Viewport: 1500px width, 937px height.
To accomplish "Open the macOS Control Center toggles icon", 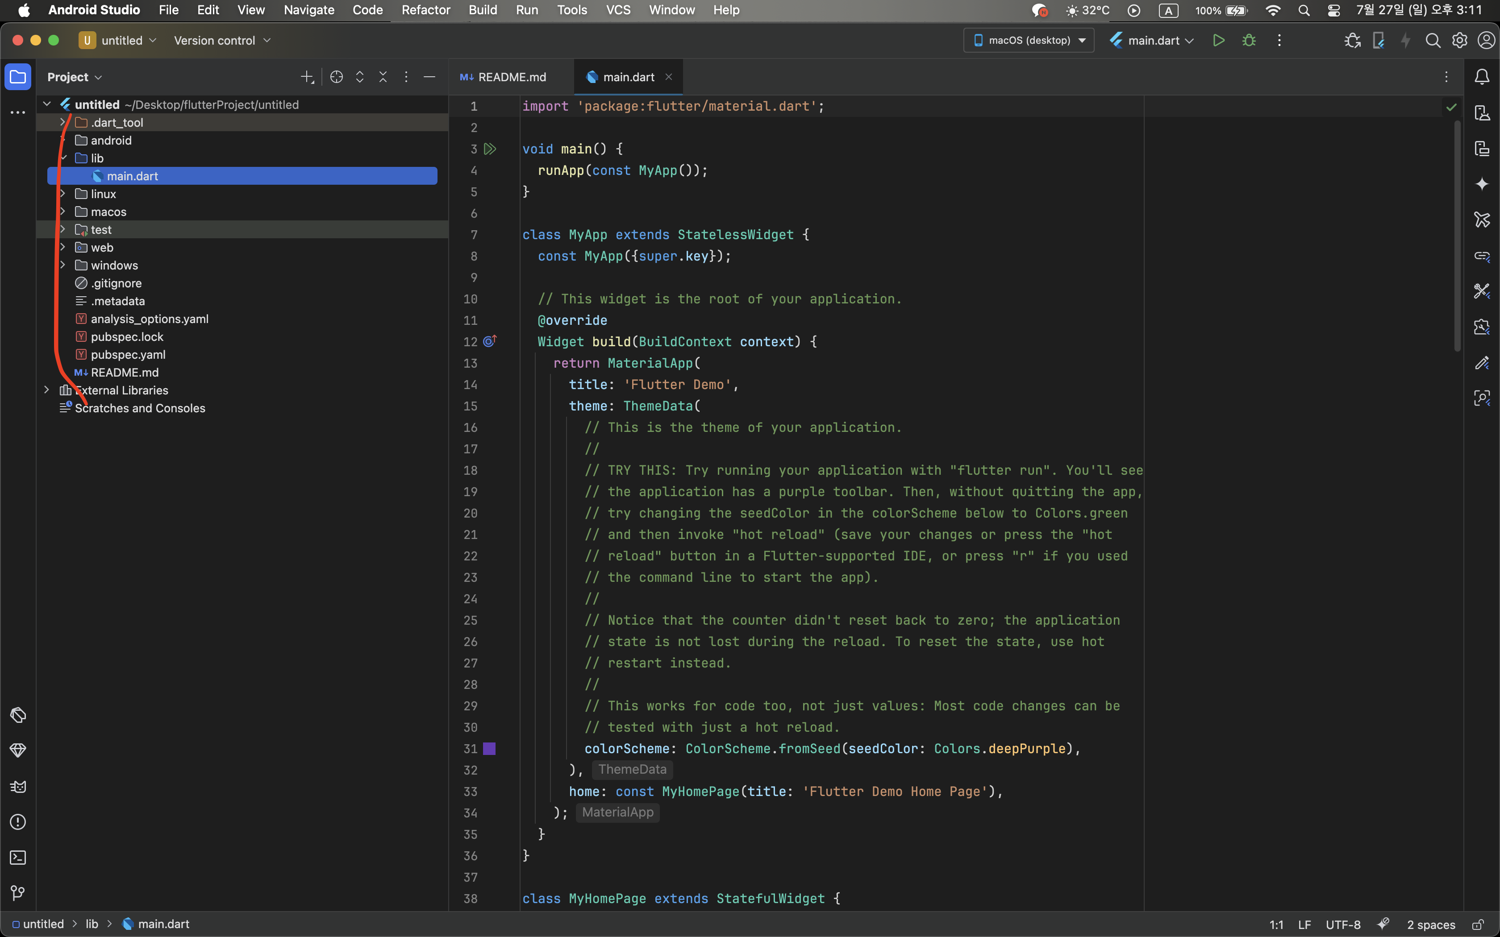I will (x=1334, y=10).
